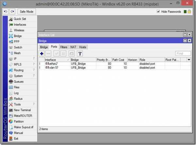This screenshot has width=196, height=145.
Task: Select the vlan10 port row
Action: [115, 68]
